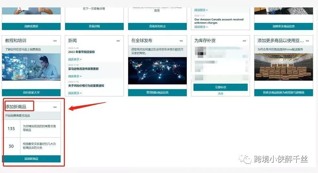
Task: Click the 添加新商品 card title
Action: click(15, 107)
